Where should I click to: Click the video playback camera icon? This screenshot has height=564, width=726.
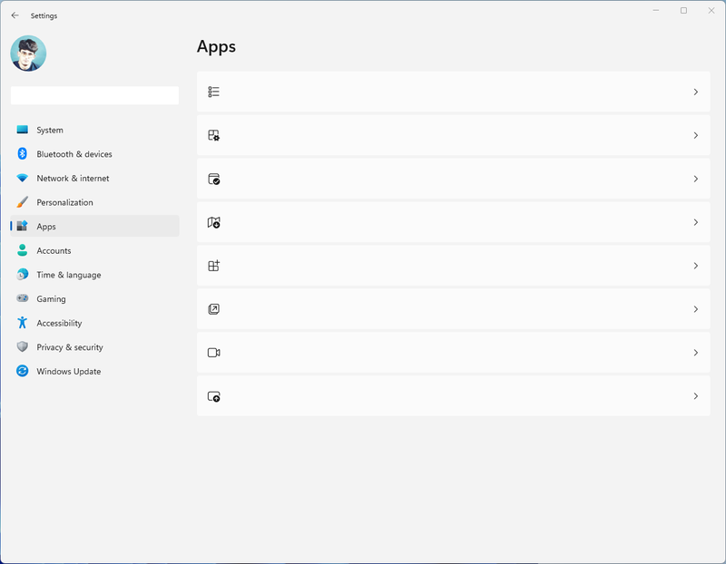(214, 353)
